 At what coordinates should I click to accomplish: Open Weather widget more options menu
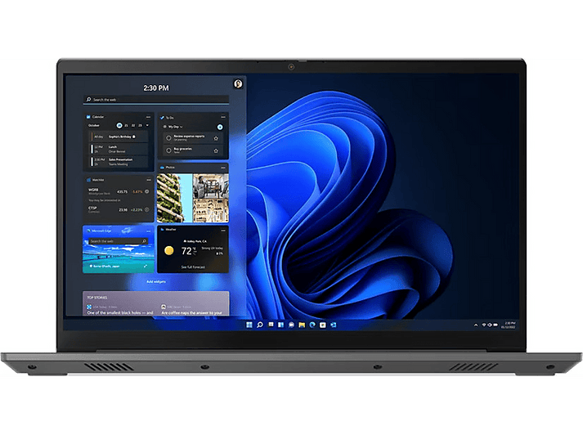click(223, 230)
